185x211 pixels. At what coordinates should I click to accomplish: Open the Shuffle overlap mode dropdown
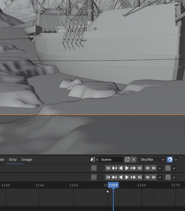[x=152, y=160]
